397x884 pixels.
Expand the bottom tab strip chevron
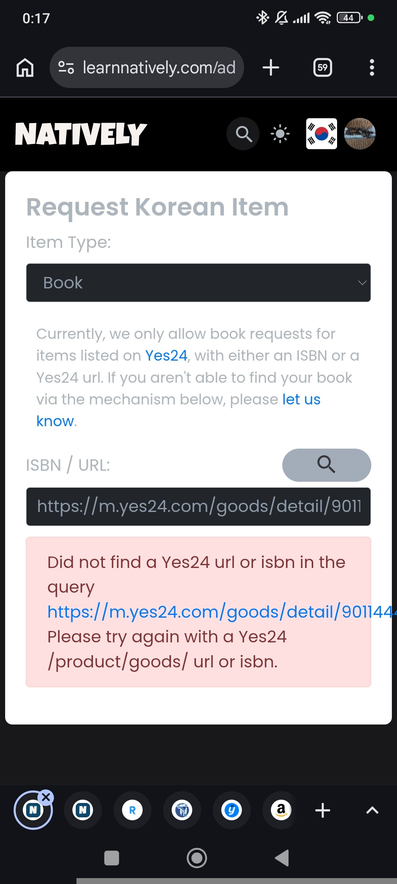click(372, 810)
